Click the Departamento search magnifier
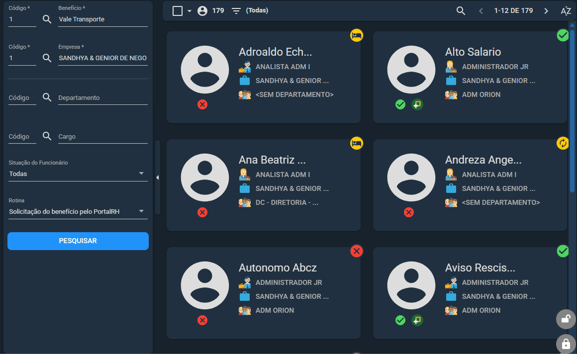Viewport: 577px width, 354px height. 47,97
